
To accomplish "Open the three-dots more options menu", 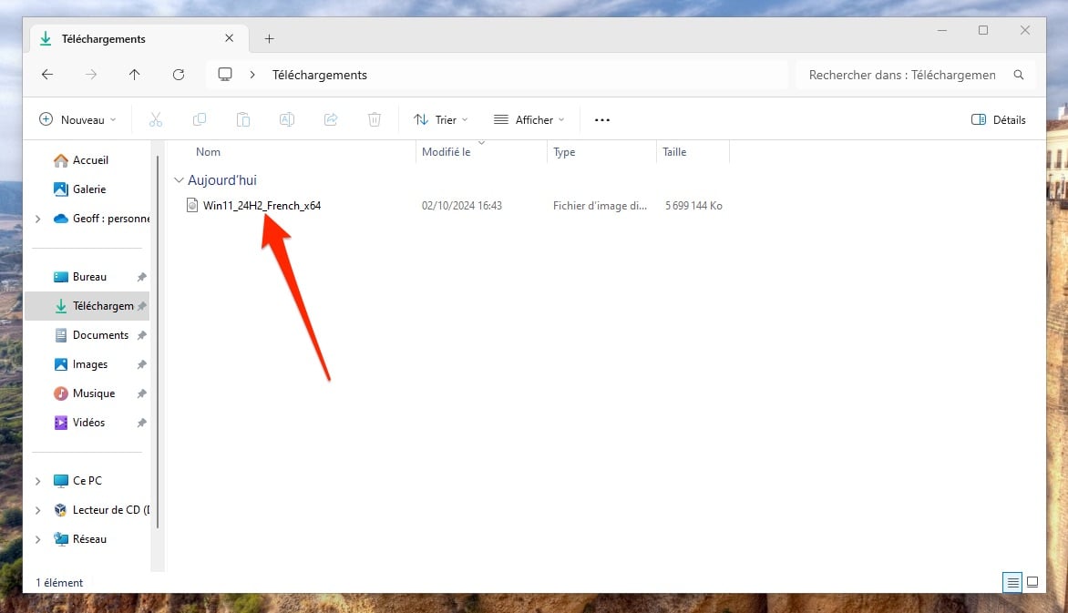I will click(x=602, y=120).
